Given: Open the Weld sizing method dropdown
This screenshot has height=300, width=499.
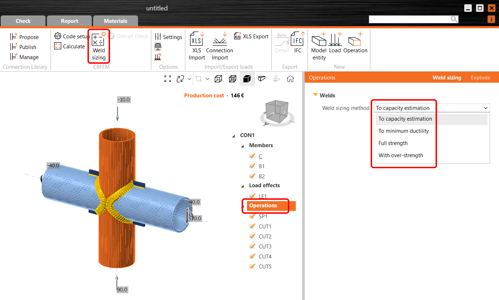Looking at the screenshot, I should (486, 108).
